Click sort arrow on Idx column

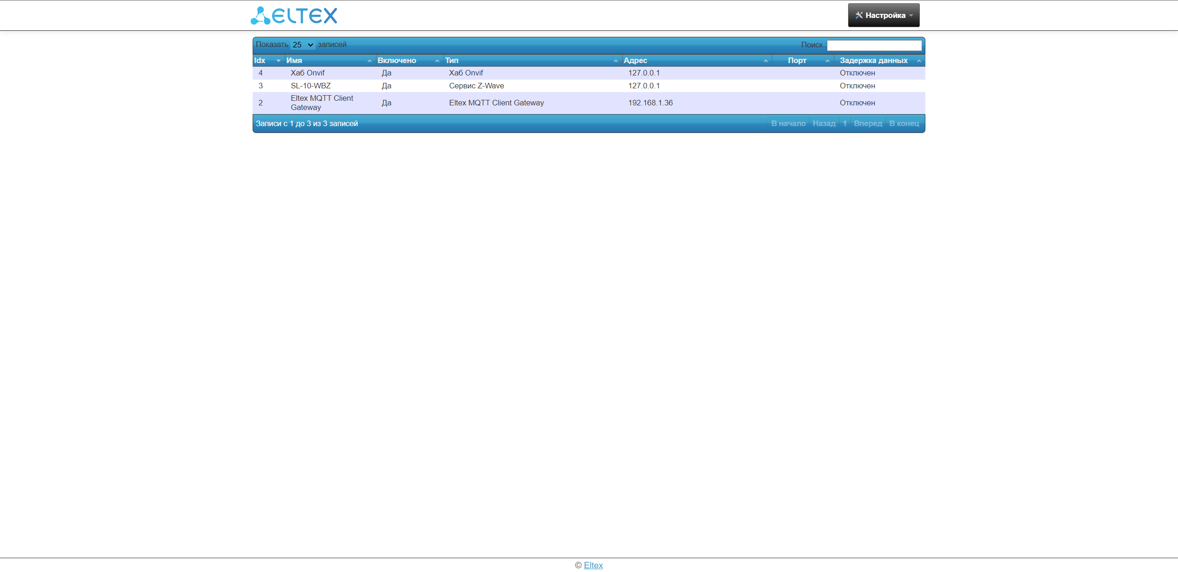point(278,61)
